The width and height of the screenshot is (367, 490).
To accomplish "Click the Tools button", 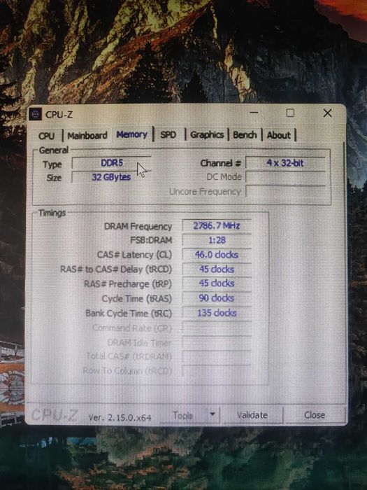I will [182, 415].
